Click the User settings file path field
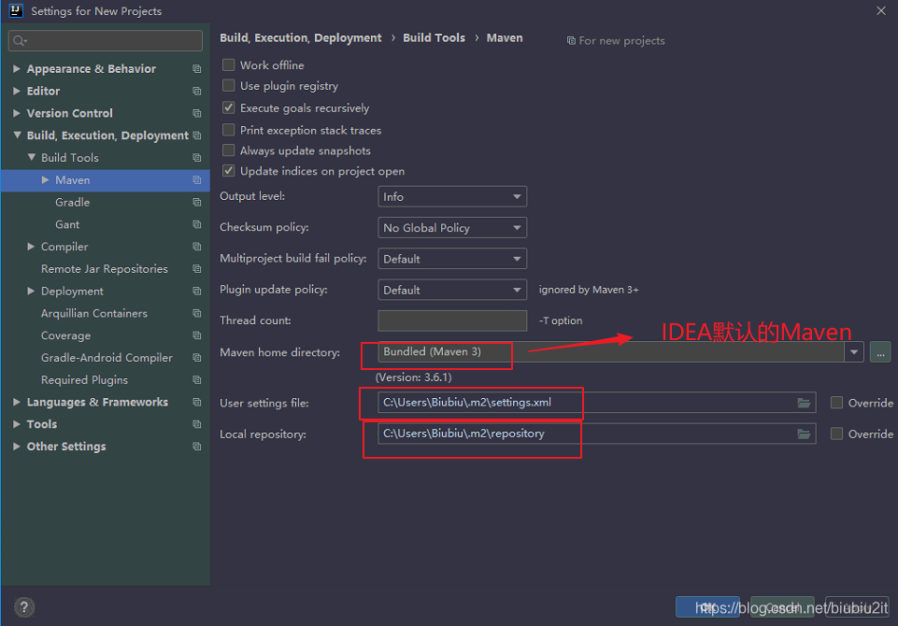The width and height of the screenshot is (898, 626). 596,403
